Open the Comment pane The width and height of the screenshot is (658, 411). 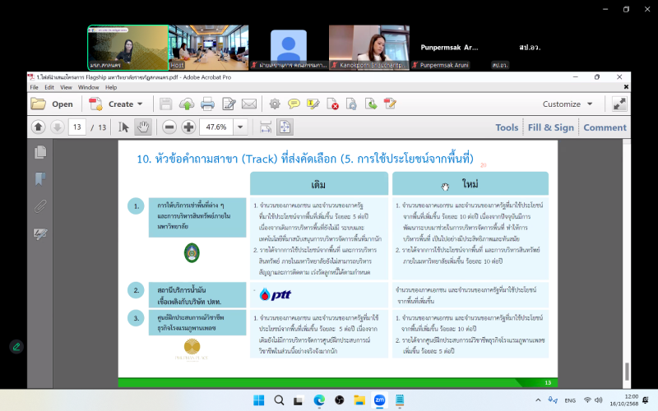(x=605, y=127)
